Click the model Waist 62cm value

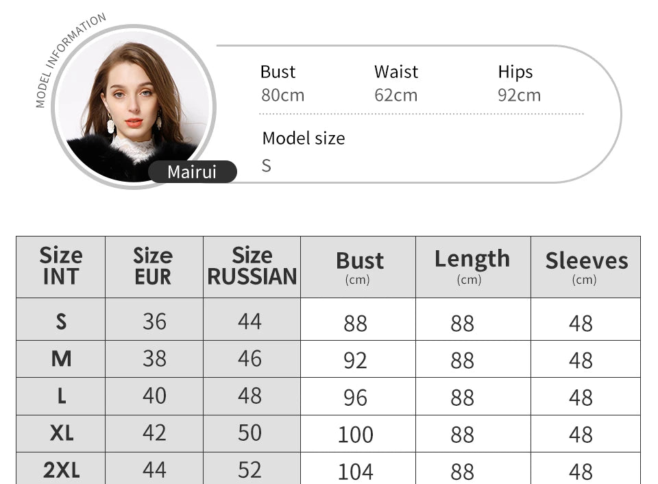395,95
